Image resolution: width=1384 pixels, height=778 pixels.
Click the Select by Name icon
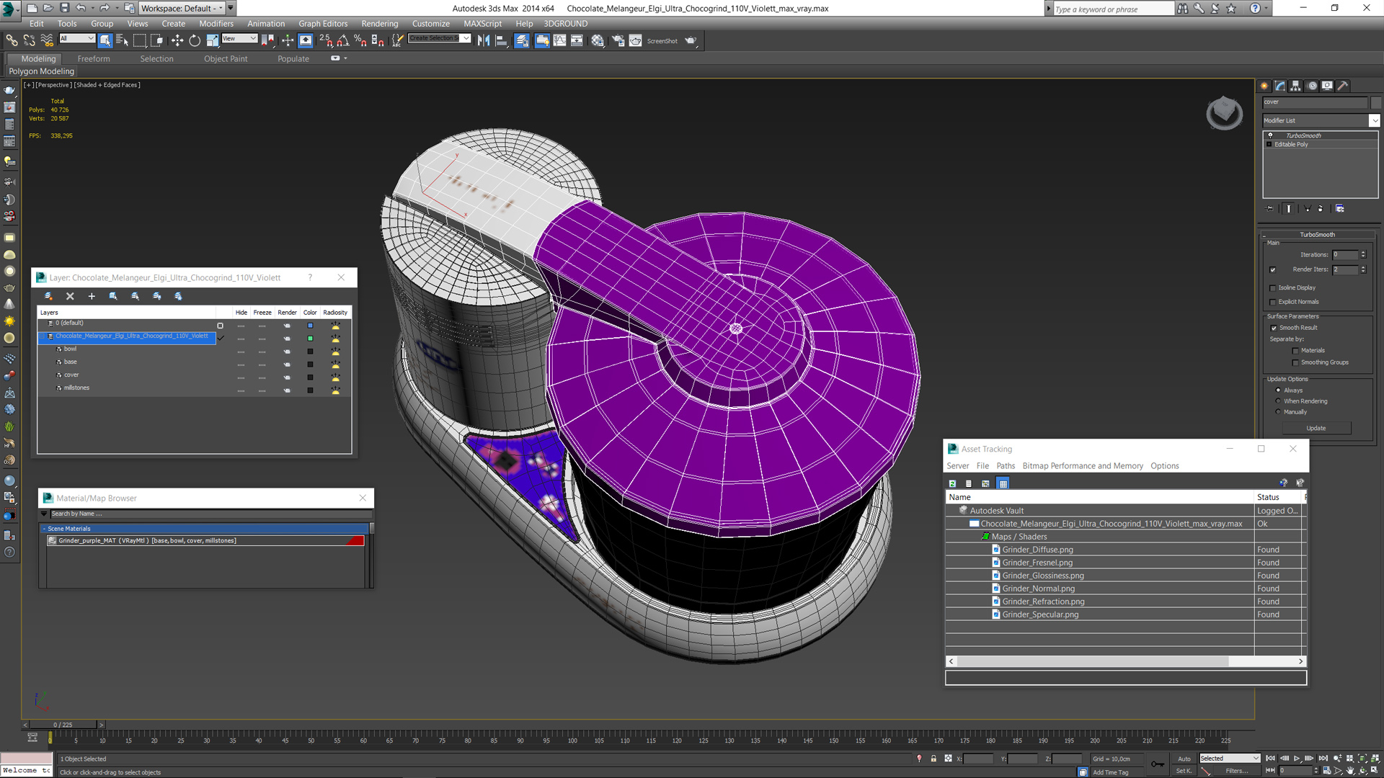click(122, 40)
